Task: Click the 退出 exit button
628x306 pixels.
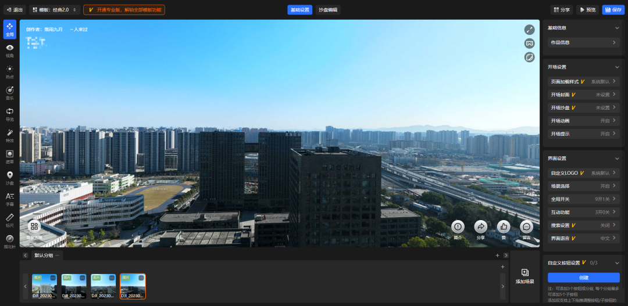Action: pos(15,10)
